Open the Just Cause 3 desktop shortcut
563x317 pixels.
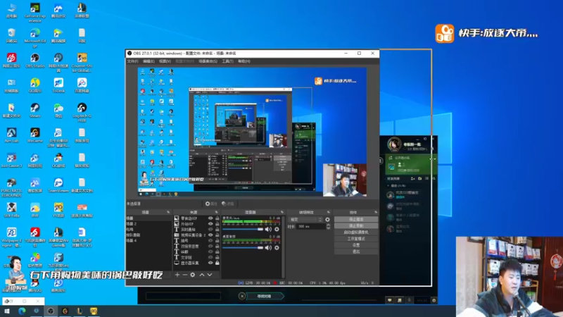point(11,161)
